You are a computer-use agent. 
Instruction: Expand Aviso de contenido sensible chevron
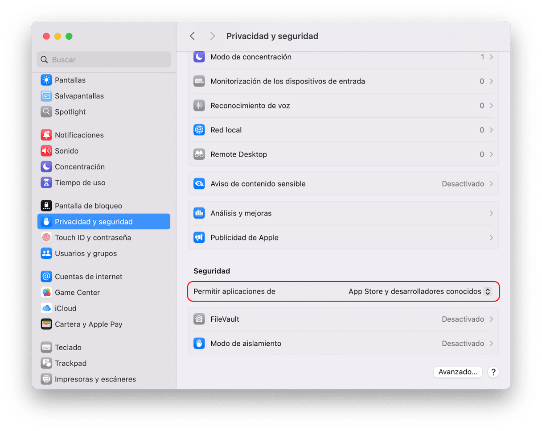click(x=491, y=184)
